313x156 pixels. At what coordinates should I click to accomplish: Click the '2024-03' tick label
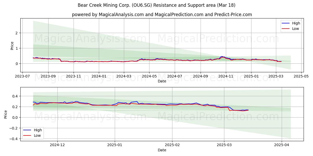[x=124, y=76]
